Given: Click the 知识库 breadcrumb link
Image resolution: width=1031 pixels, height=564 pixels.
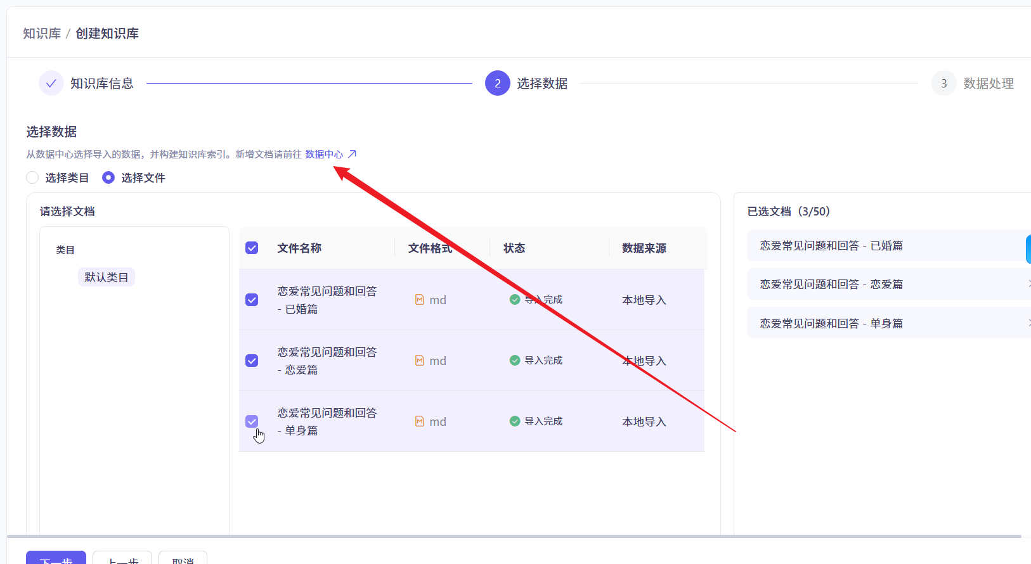Looking at the screenshot, I should [x=42, y=34].
